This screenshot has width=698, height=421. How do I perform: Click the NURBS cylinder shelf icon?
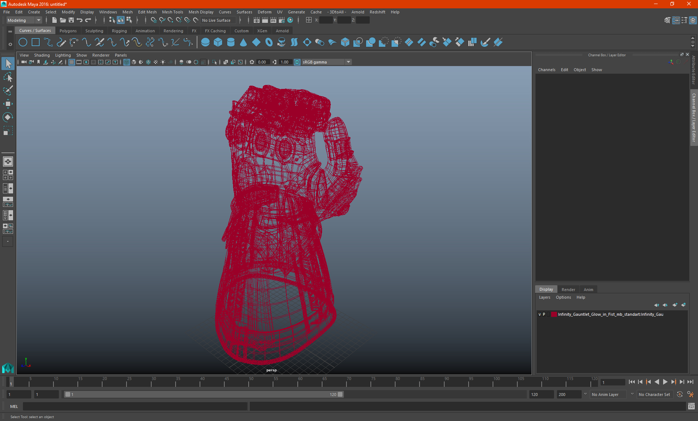pos(231,42)
